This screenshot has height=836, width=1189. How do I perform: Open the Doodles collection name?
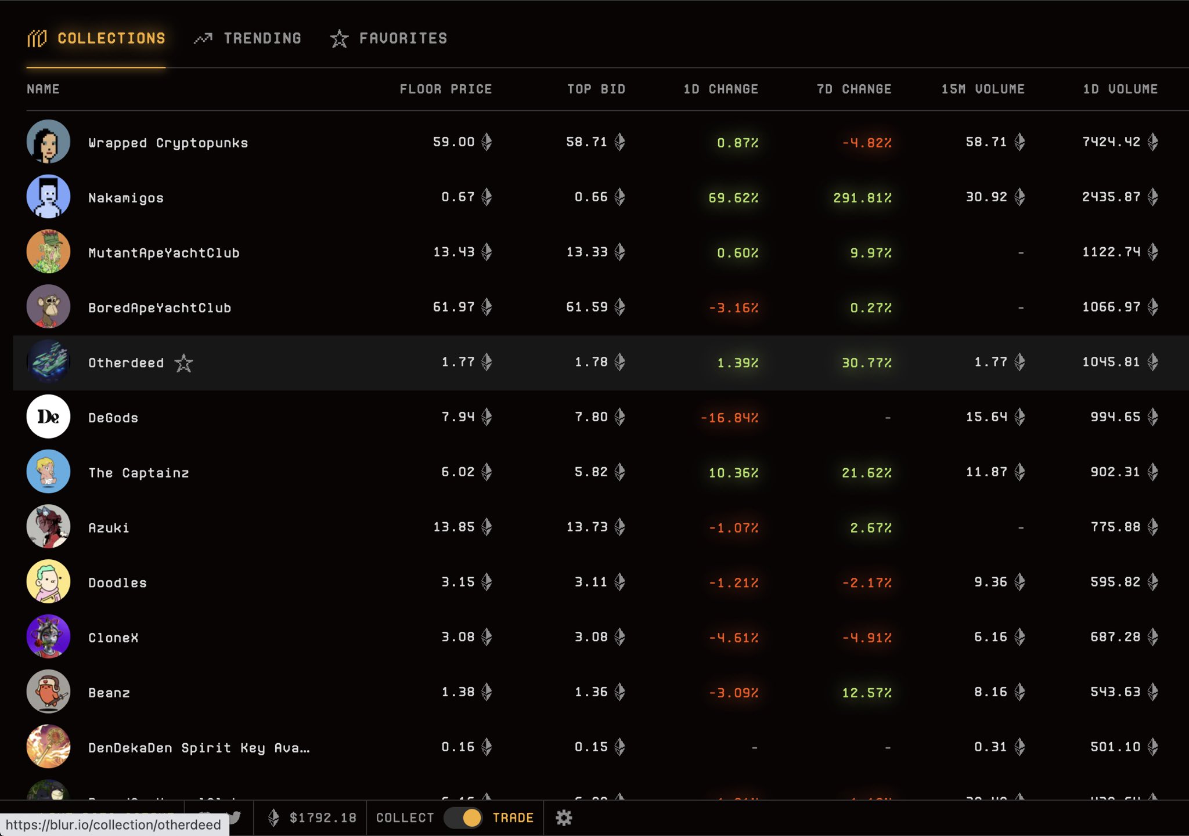pos(117,583)
